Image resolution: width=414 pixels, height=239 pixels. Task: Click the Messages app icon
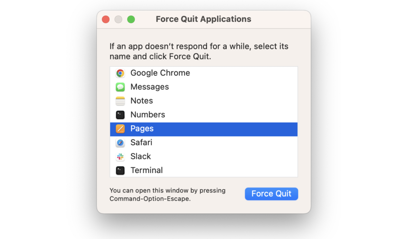pos(120,87)
